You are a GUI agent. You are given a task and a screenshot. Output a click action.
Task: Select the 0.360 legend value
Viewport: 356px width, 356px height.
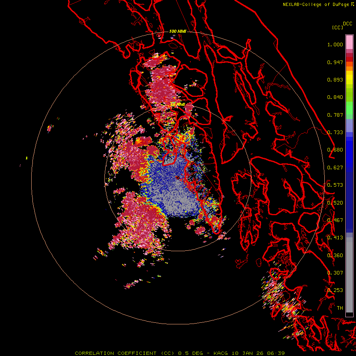[x=335, y=256]
